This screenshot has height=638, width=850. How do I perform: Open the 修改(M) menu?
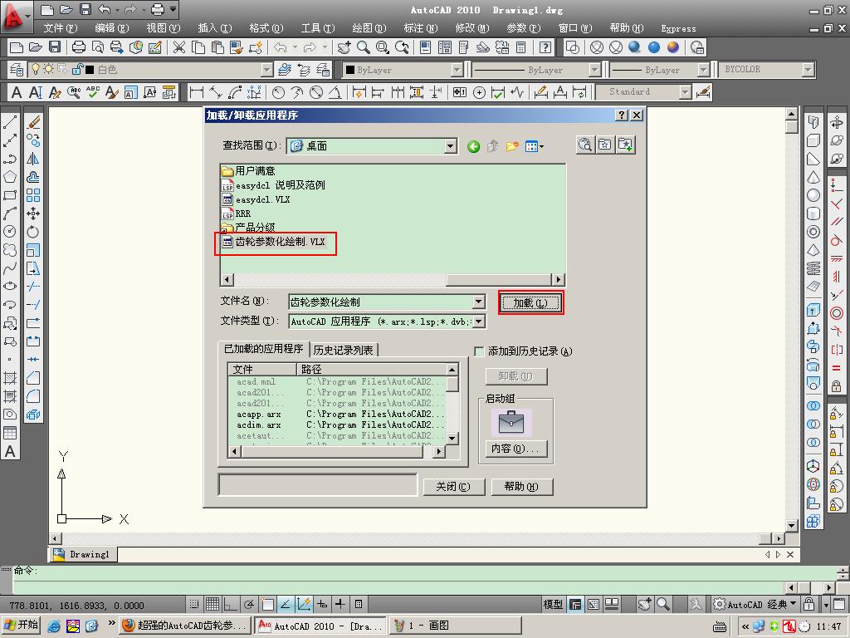click(472, 28)
